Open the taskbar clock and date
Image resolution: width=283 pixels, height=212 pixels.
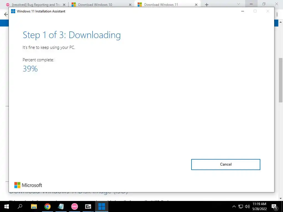click(x=259, y=206)
